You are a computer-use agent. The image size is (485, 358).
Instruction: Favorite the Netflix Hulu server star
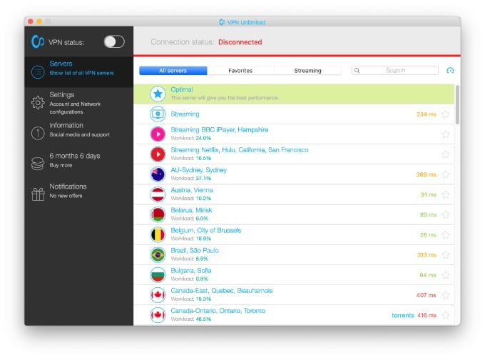pyautogui.click(x=445, y=154)
